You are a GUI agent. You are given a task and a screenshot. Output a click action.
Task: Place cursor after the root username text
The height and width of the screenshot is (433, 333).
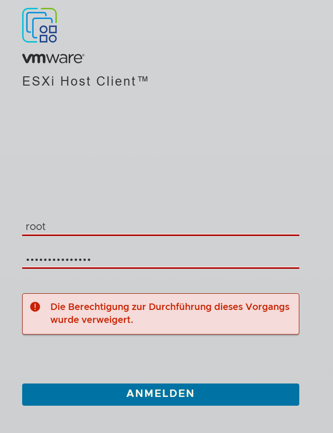pos(46,227)
